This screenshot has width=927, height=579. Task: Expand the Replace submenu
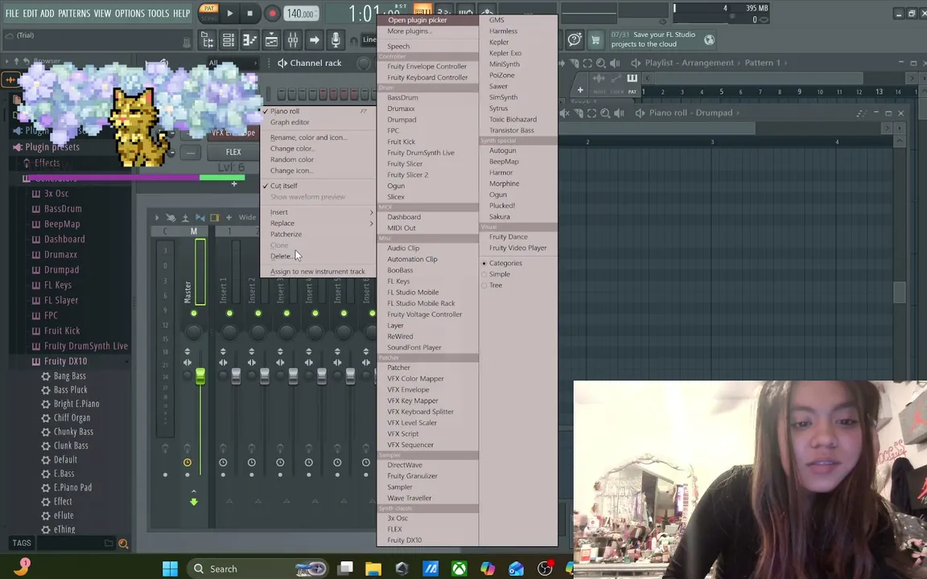pyautogui.click(x=317, y=224)
